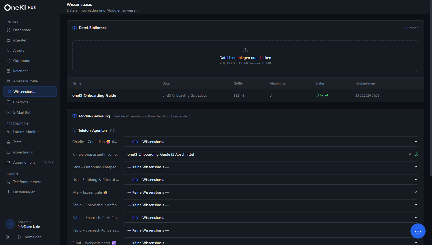Click the gear icon beside Einstellungen
The width and height of the screenshot is (432, 245).
click(8, 192)
